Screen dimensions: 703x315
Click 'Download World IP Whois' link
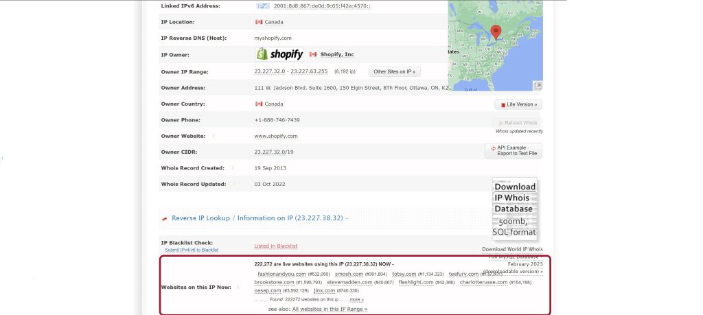[512, 249]
